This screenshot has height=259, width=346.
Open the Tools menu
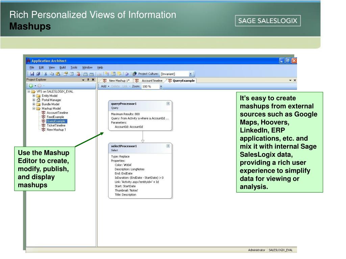[x=74, y=67]
